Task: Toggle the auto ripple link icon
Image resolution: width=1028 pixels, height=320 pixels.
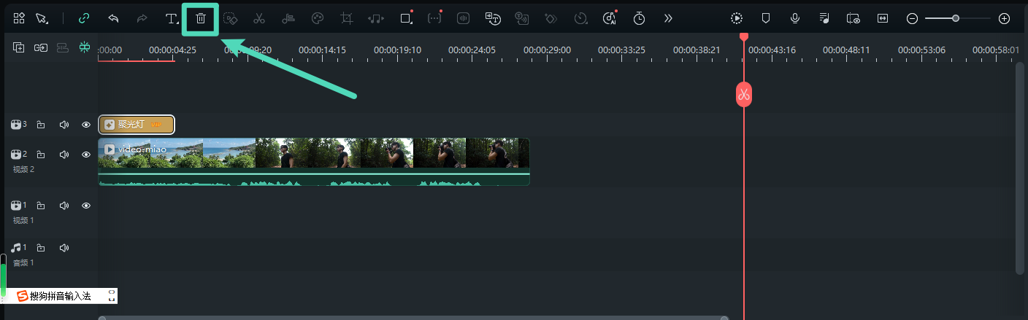Action: pyautogui.click(x=84, y=19)
